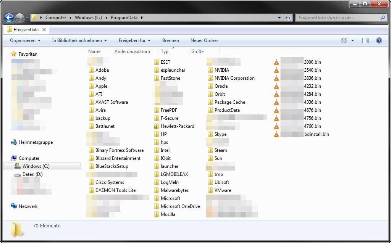The height and width of the screenshot is (243, 391).
Task: Expand the arrow after Computer breadcrumb
Action: pos(71,18)
